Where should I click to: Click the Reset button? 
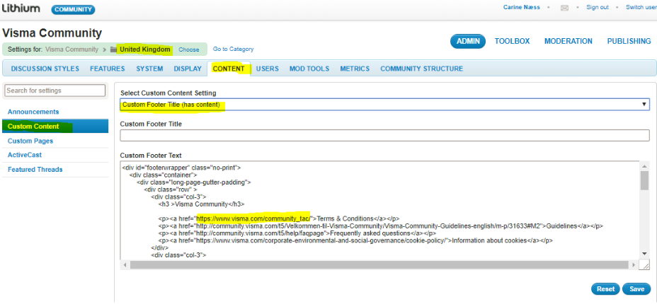(605, 289)
